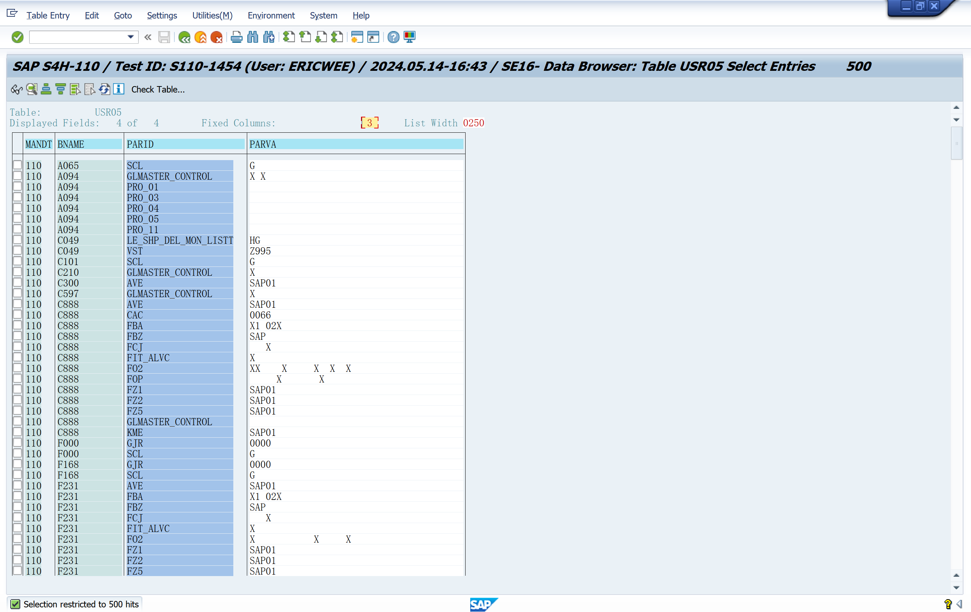The image size is (971, 612).
Task: Click the Check Table... button
Action: point(158,89)
